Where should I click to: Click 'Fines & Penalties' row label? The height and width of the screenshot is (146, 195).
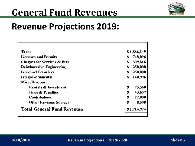point(44,92)
